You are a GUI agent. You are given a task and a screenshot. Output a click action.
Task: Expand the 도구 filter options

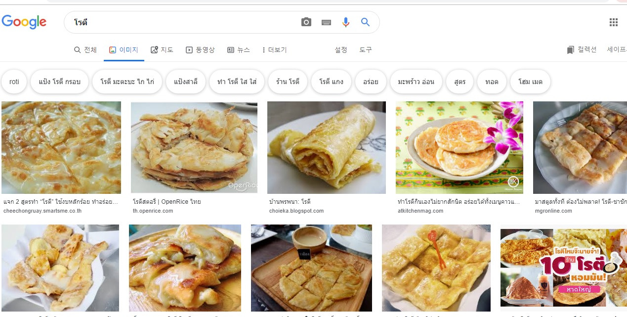(366, 50)
